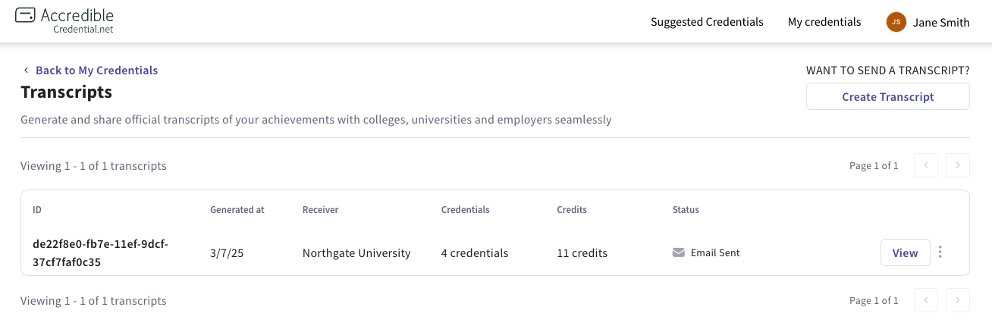Open Suggested Credentials menu item
992x329 pixels.
coord(707,22)
